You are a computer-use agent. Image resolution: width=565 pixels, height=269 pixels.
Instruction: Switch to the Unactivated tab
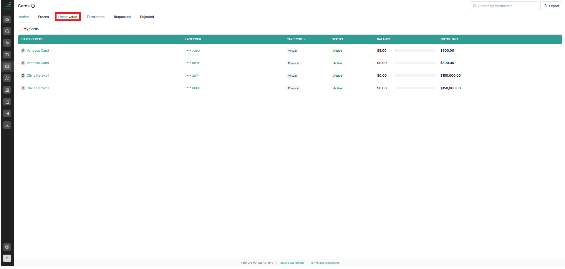point(68,17)
